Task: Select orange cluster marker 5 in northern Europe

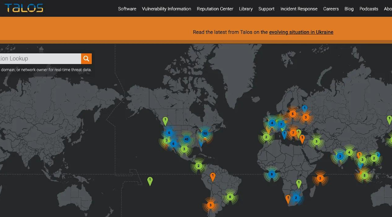Action: tap(293, 114)
